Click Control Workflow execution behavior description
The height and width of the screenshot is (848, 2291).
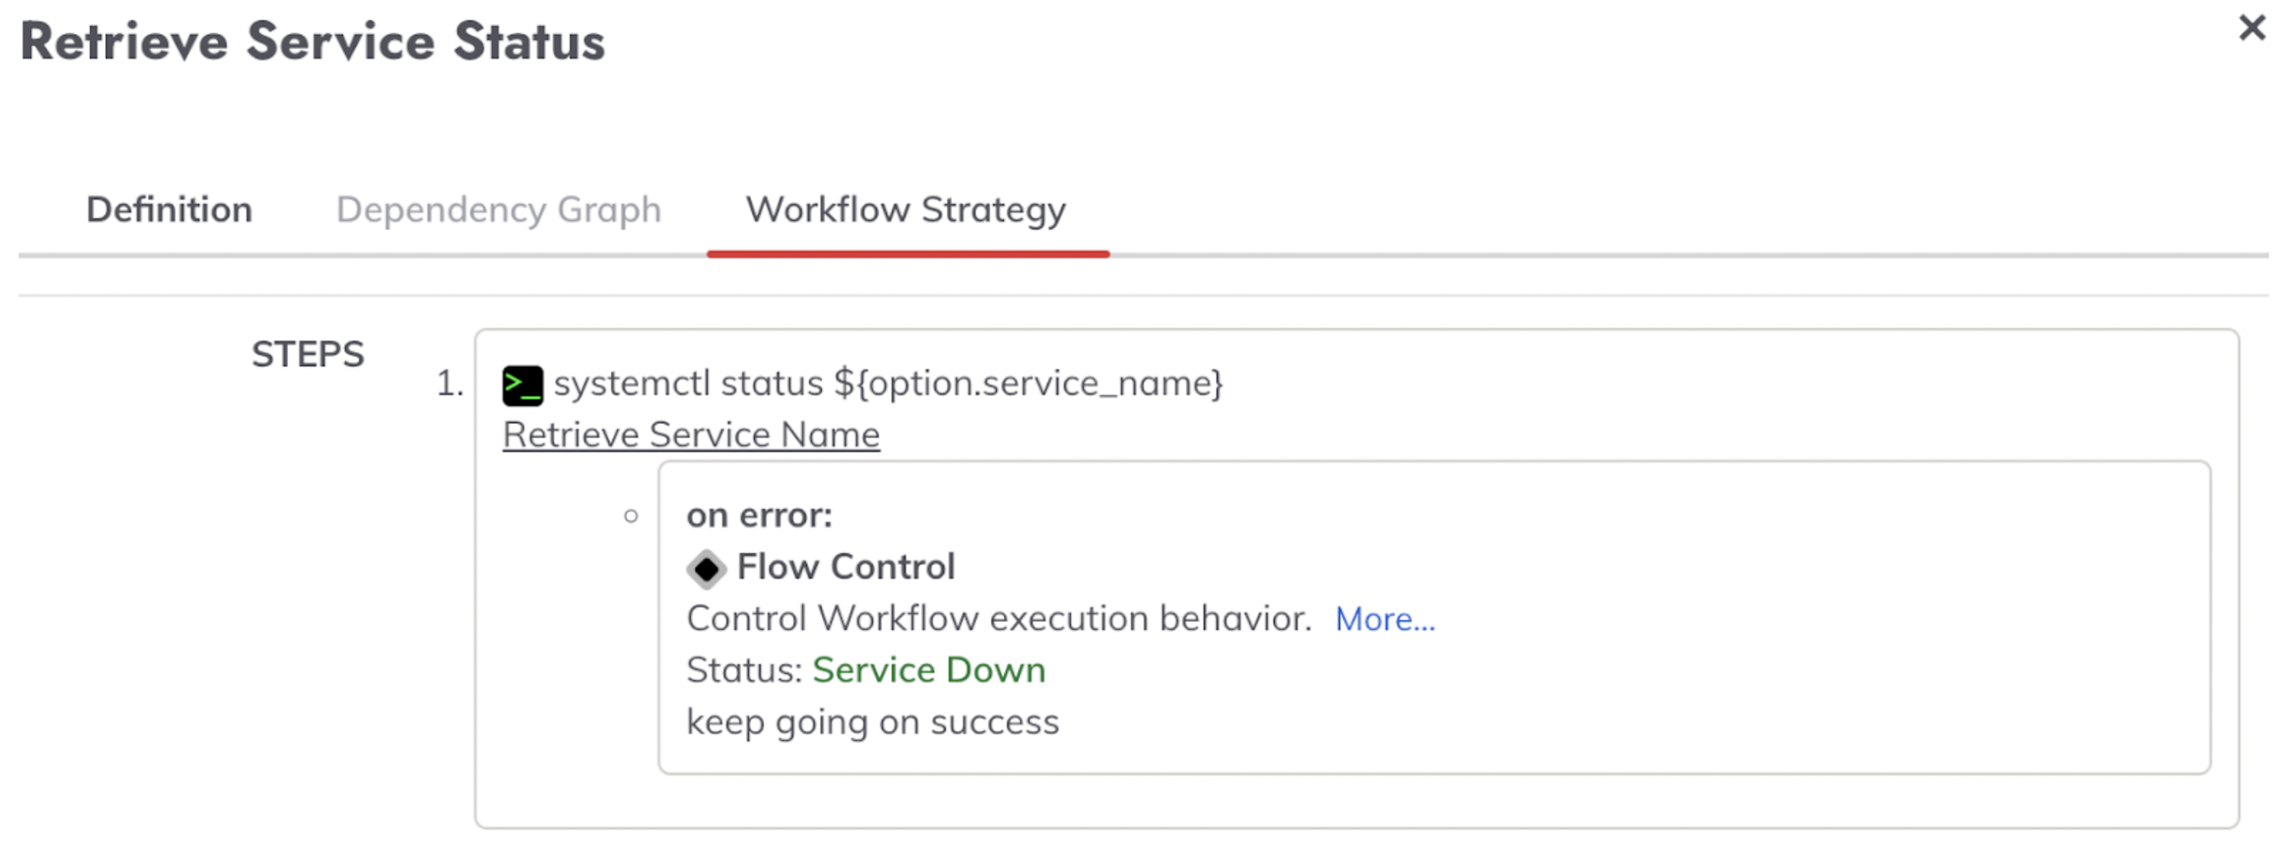tap(998, 619)
